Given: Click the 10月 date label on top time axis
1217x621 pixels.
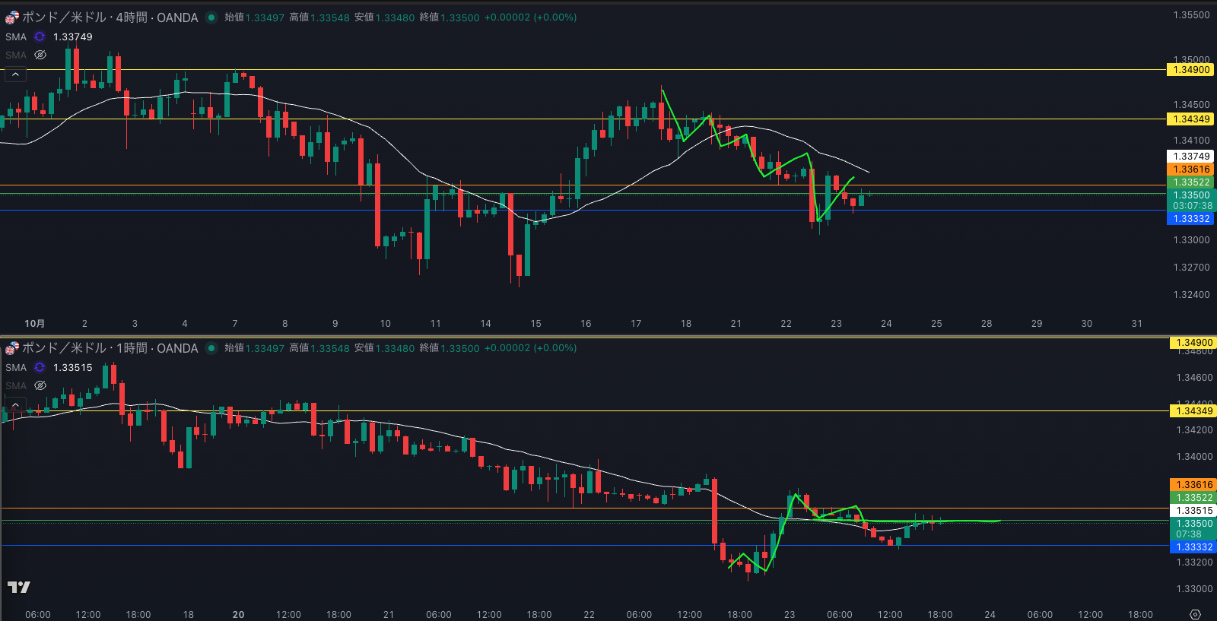Looking at the screenshot, I should click(34, 323).
